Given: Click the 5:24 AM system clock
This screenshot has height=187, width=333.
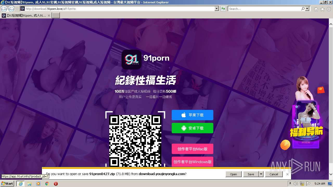Looking at the screenshot, I should pyautogui.click(x=319, y=184).
